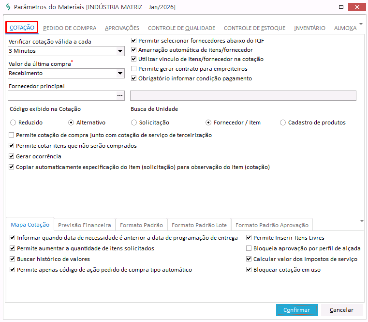Screen dimensions: 368x322
Task: Choose 'Cadastro de produtos' radio option
Action: [283, 123]
